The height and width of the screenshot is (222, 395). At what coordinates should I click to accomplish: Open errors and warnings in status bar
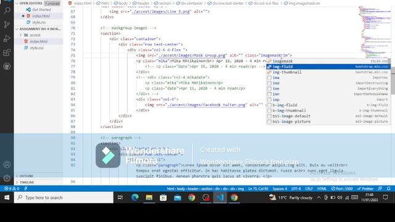12,189
